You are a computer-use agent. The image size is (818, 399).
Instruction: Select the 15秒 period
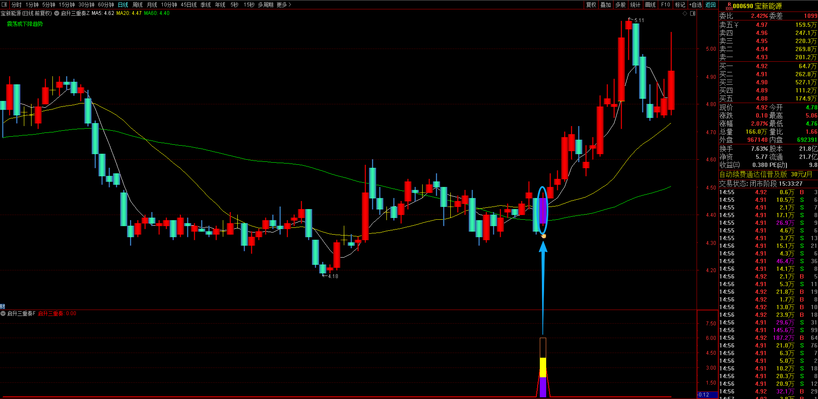[249, 5]
